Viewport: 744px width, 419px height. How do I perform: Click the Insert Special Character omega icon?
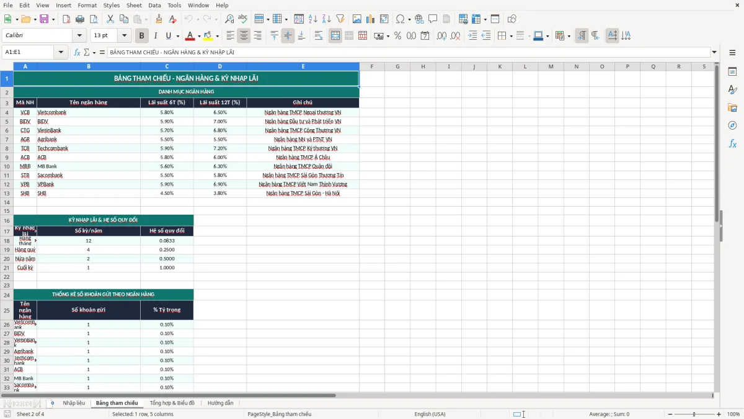click(400, 19)
